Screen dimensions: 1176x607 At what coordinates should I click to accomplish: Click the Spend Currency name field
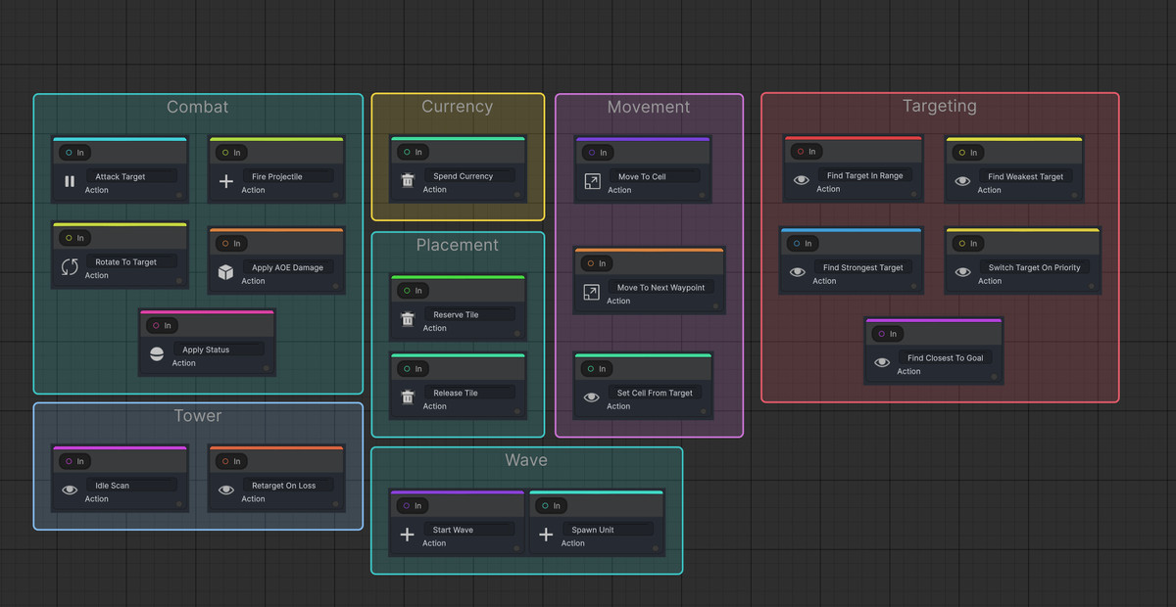pyautogui.click(x=470, y=175)
